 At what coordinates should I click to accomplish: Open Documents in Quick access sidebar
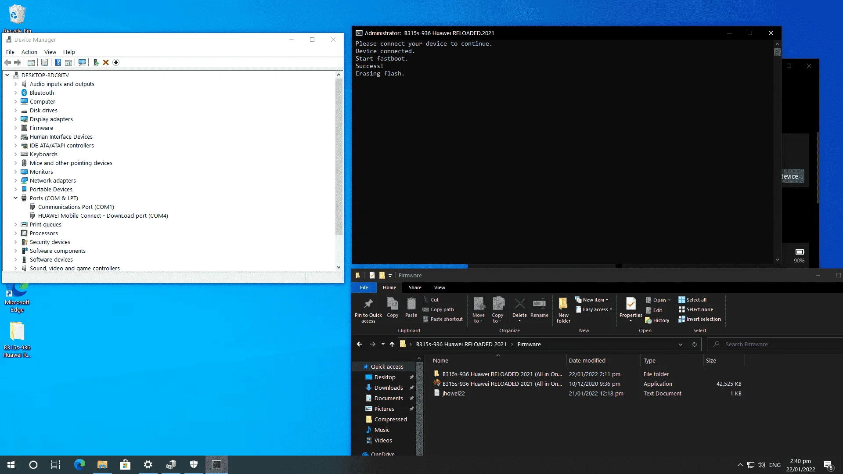point(389,398)
